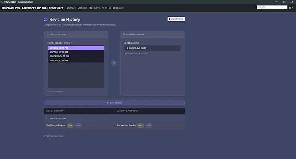This screenshot has height=159, width=296.
Task: Select backup 6/04/26 5:50:14 PM
Action: [76, 61]
